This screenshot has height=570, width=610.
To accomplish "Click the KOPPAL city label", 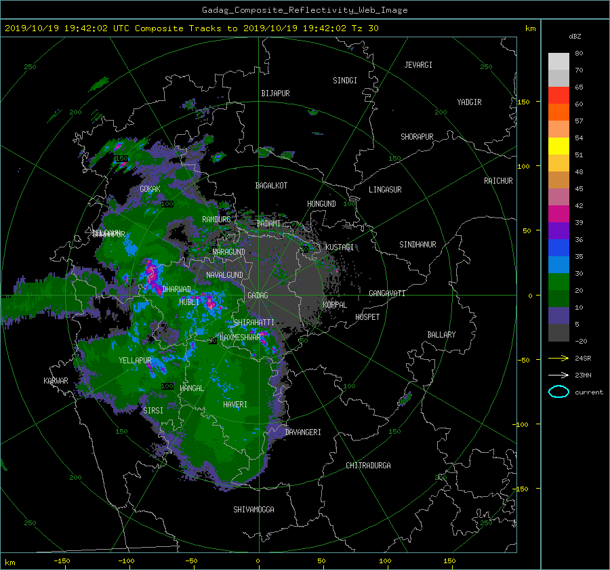I will (335, 304).
